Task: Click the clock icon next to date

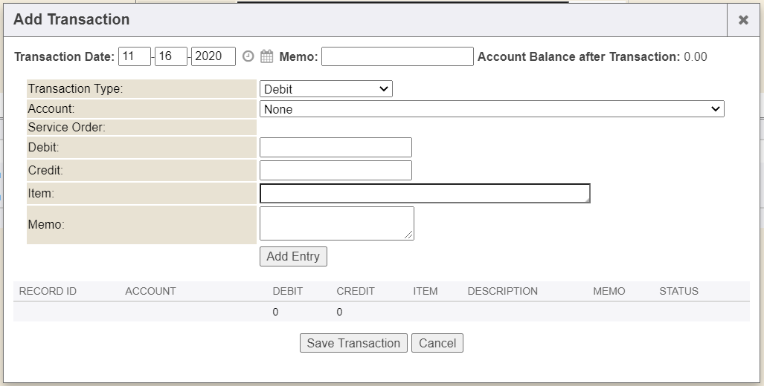Action: click(248, 56)
